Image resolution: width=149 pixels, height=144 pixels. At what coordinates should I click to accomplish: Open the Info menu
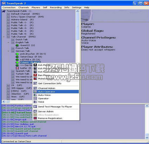click(x=67, y=8)
